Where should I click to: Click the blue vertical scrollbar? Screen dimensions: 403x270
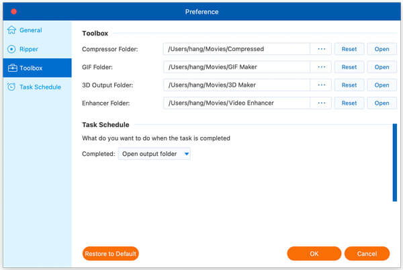pyautogui.click(x=394, y=162)
